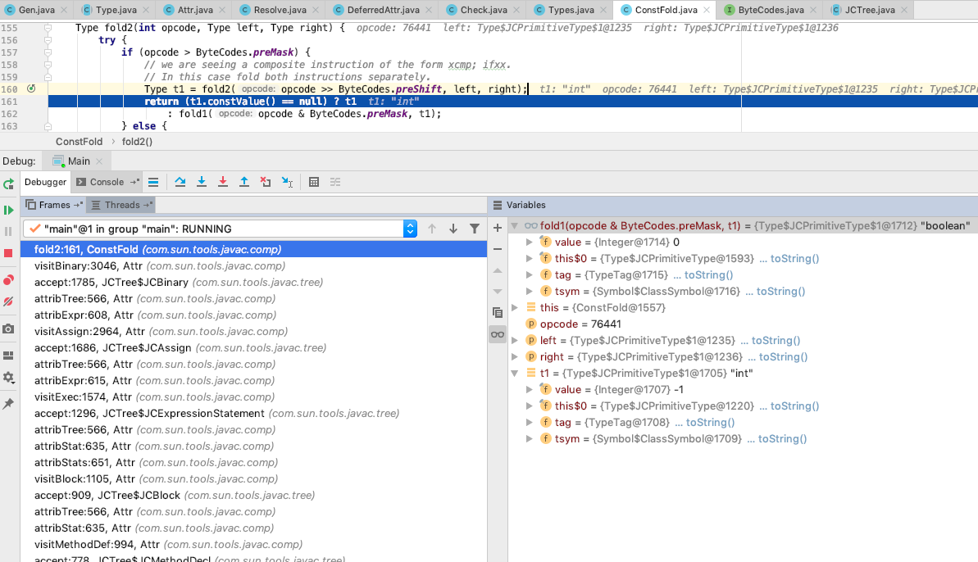Open debugger settings gear
Viewport: 978px width, 562px height.
(8, 378)
